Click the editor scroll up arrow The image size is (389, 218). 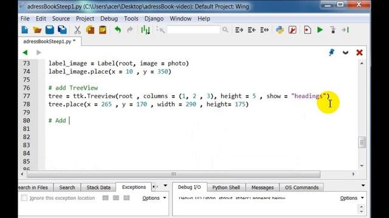tap(362, 64)
